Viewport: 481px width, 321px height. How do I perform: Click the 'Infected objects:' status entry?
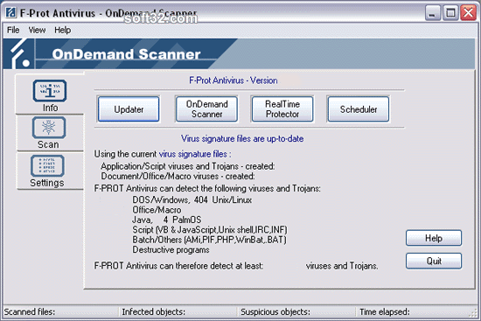tap(153, 311)
